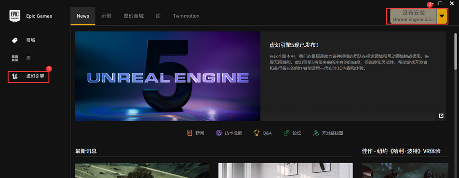This screenshot has width=459, height=178.
Task: Open the 技术视频 video icon
Action: (x=219, y=133)
